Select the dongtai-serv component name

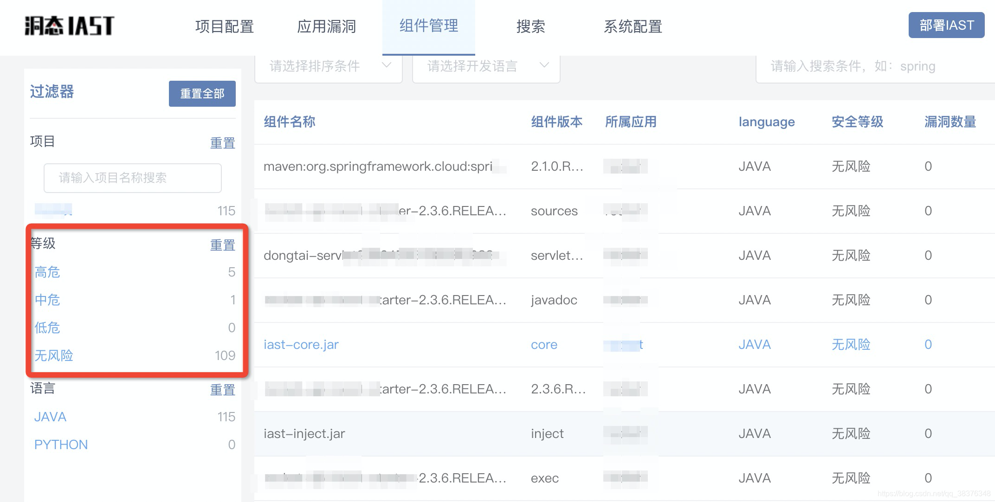coord(381,255)
